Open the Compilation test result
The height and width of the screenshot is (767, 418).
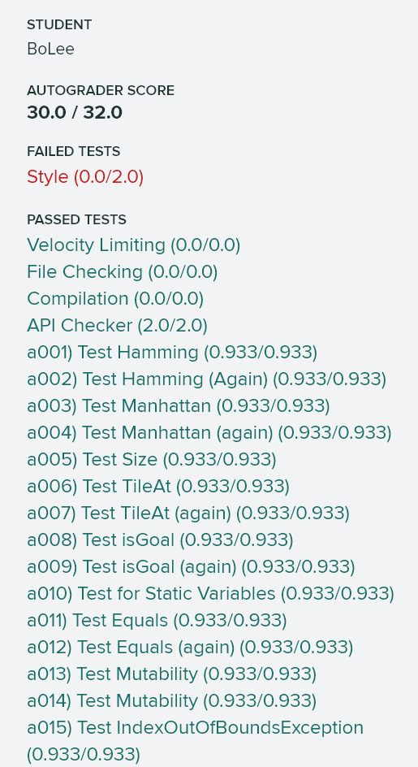pos(115,299)
